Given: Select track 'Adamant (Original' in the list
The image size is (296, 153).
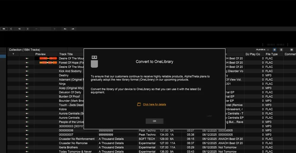Looking at the screenshot, I should (x=71, y=79).
